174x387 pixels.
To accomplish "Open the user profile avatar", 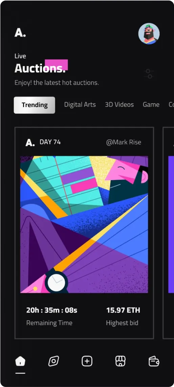I will (149, 34).
